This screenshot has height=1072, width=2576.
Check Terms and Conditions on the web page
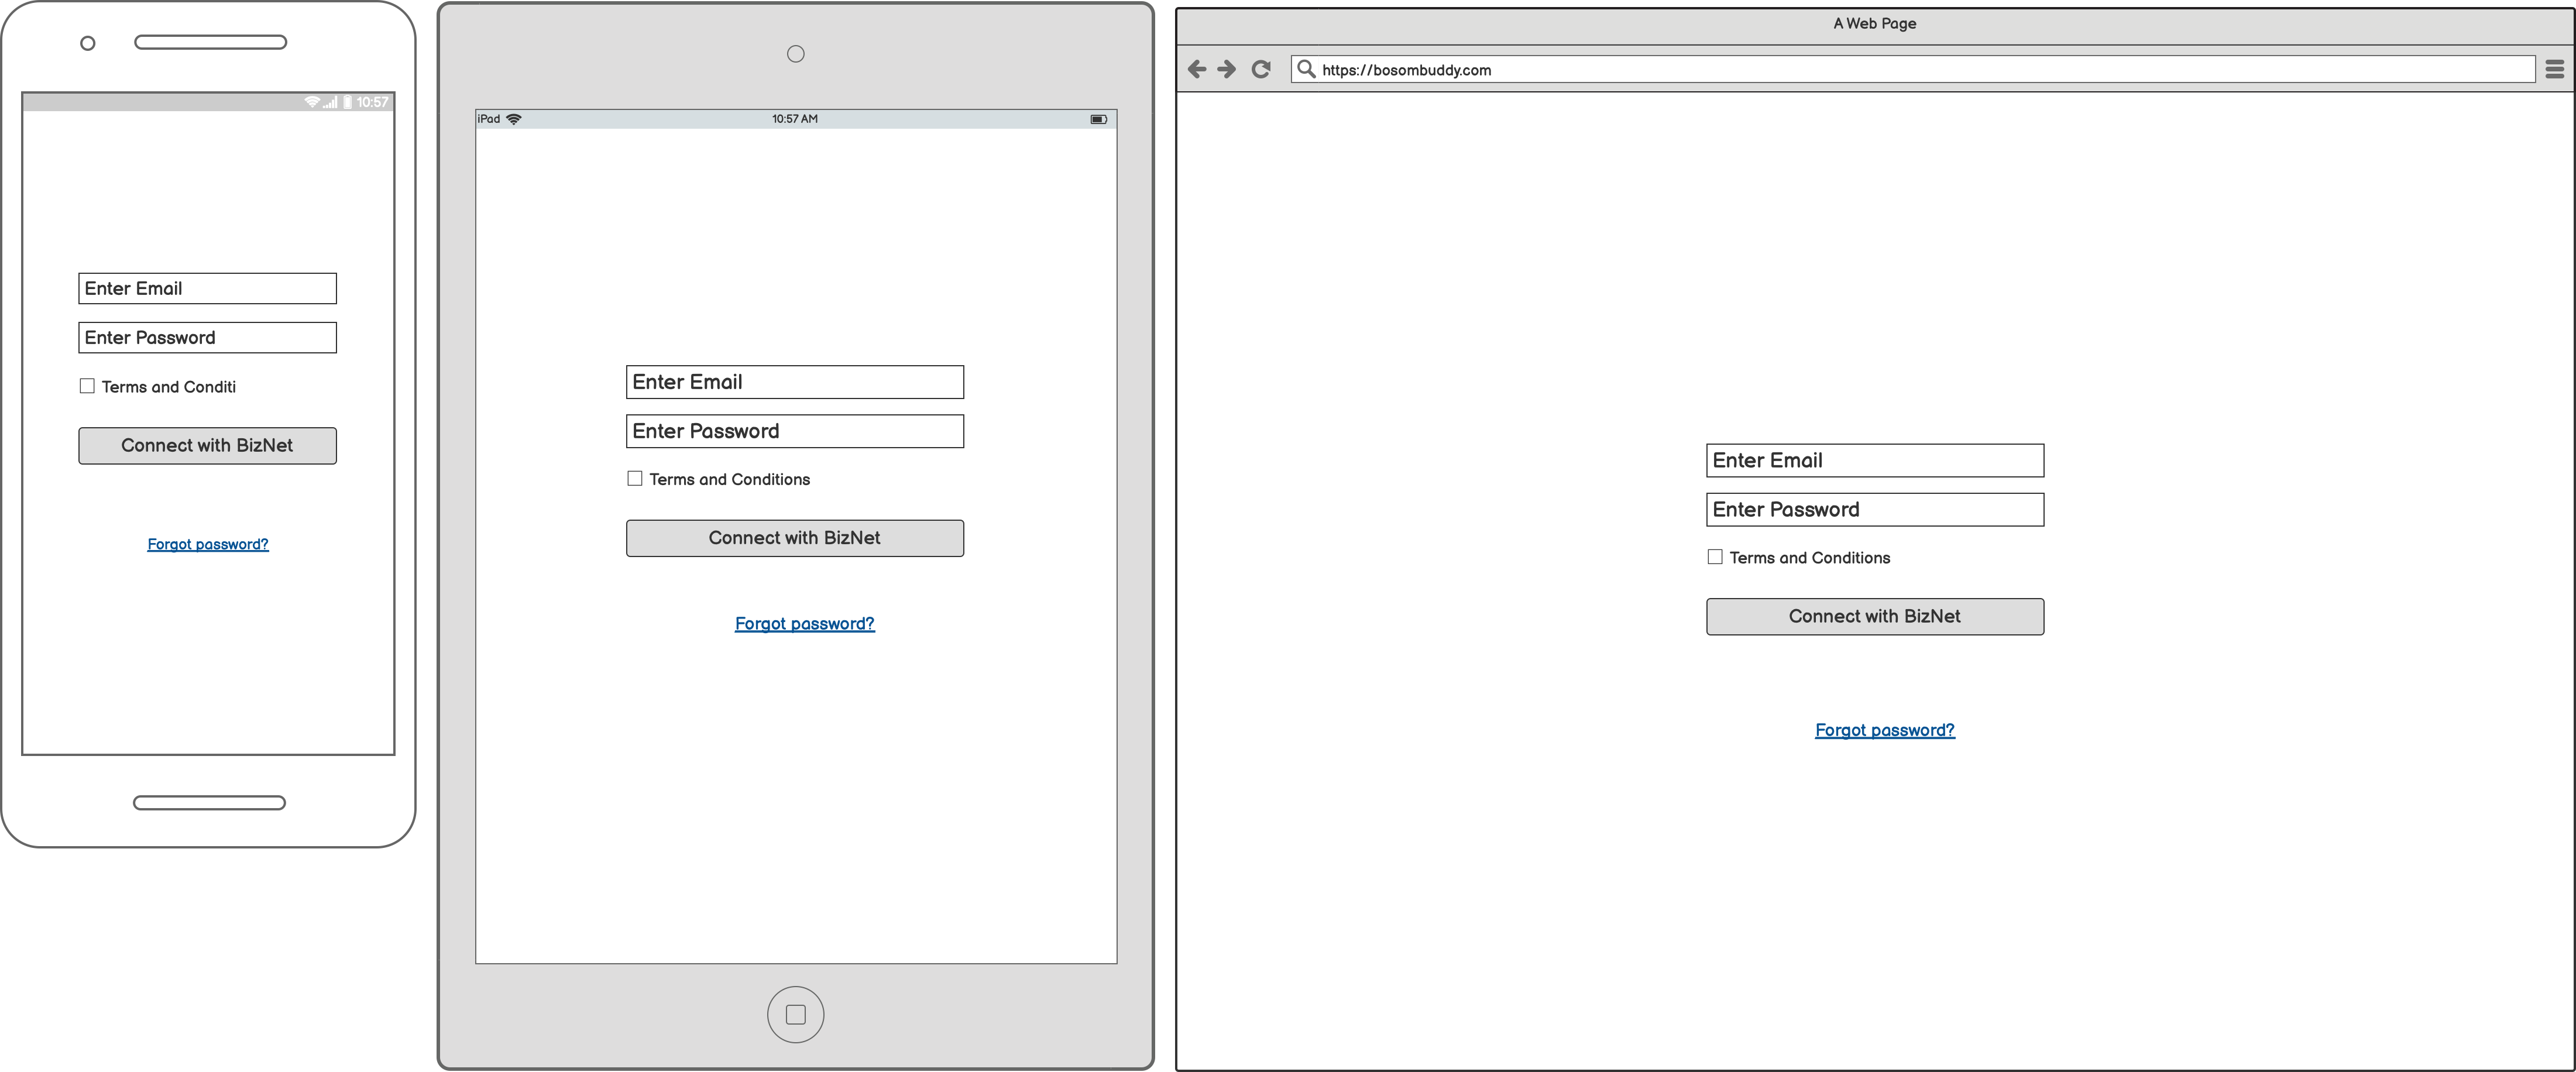click(1715, 556)
